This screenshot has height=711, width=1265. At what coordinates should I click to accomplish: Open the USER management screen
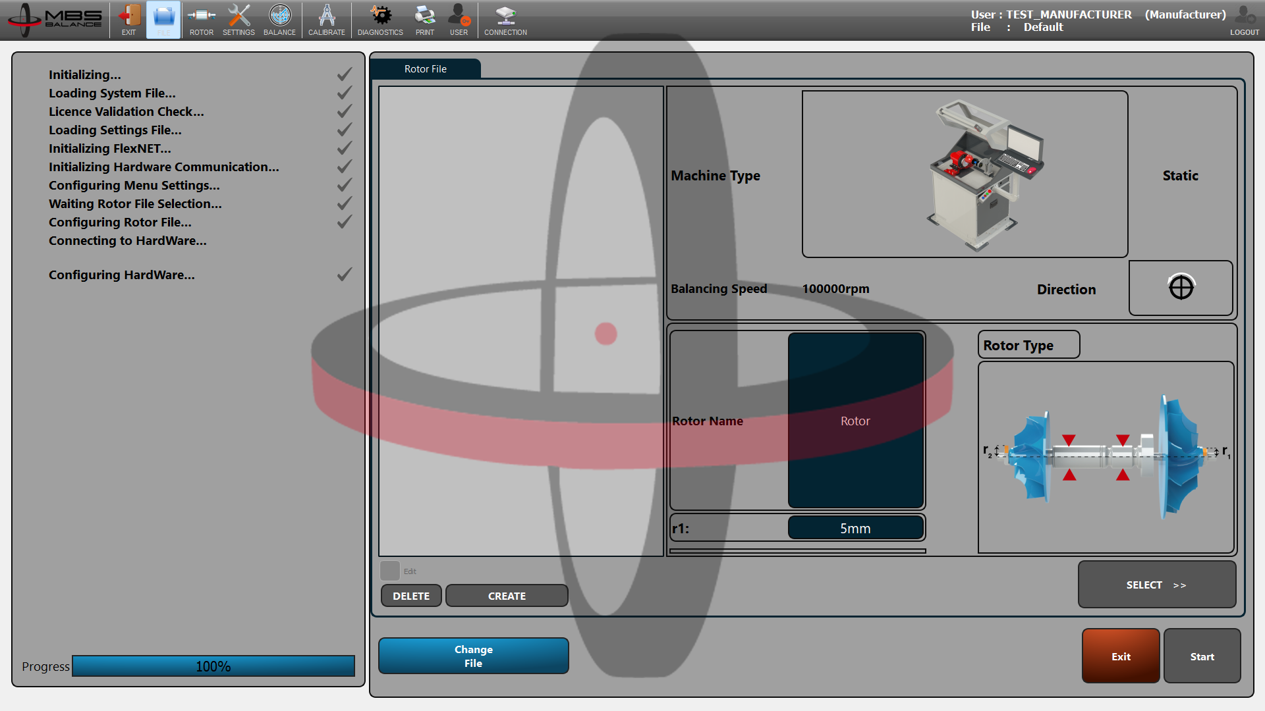pyautogui.click(x=459, y=20)
